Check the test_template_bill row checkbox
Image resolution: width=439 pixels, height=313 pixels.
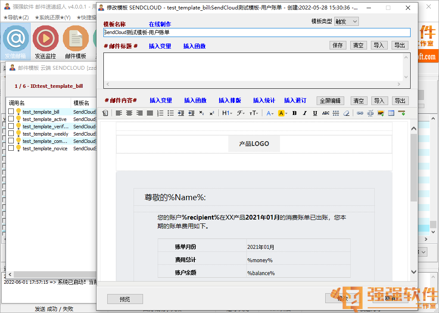point(11,112)
